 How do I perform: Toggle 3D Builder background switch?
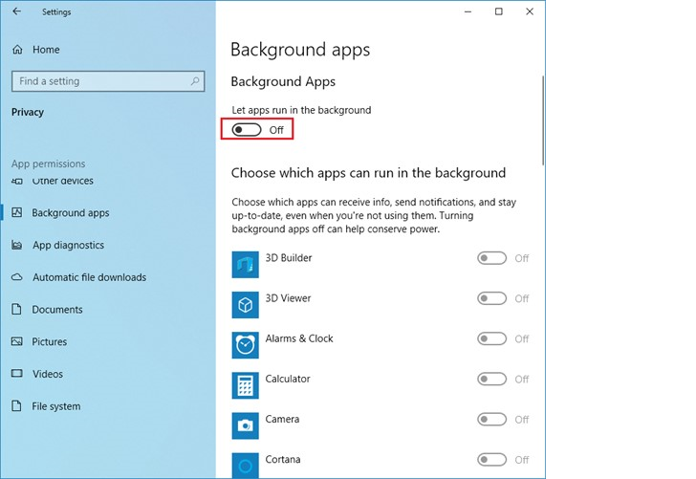tap(491, 258)
